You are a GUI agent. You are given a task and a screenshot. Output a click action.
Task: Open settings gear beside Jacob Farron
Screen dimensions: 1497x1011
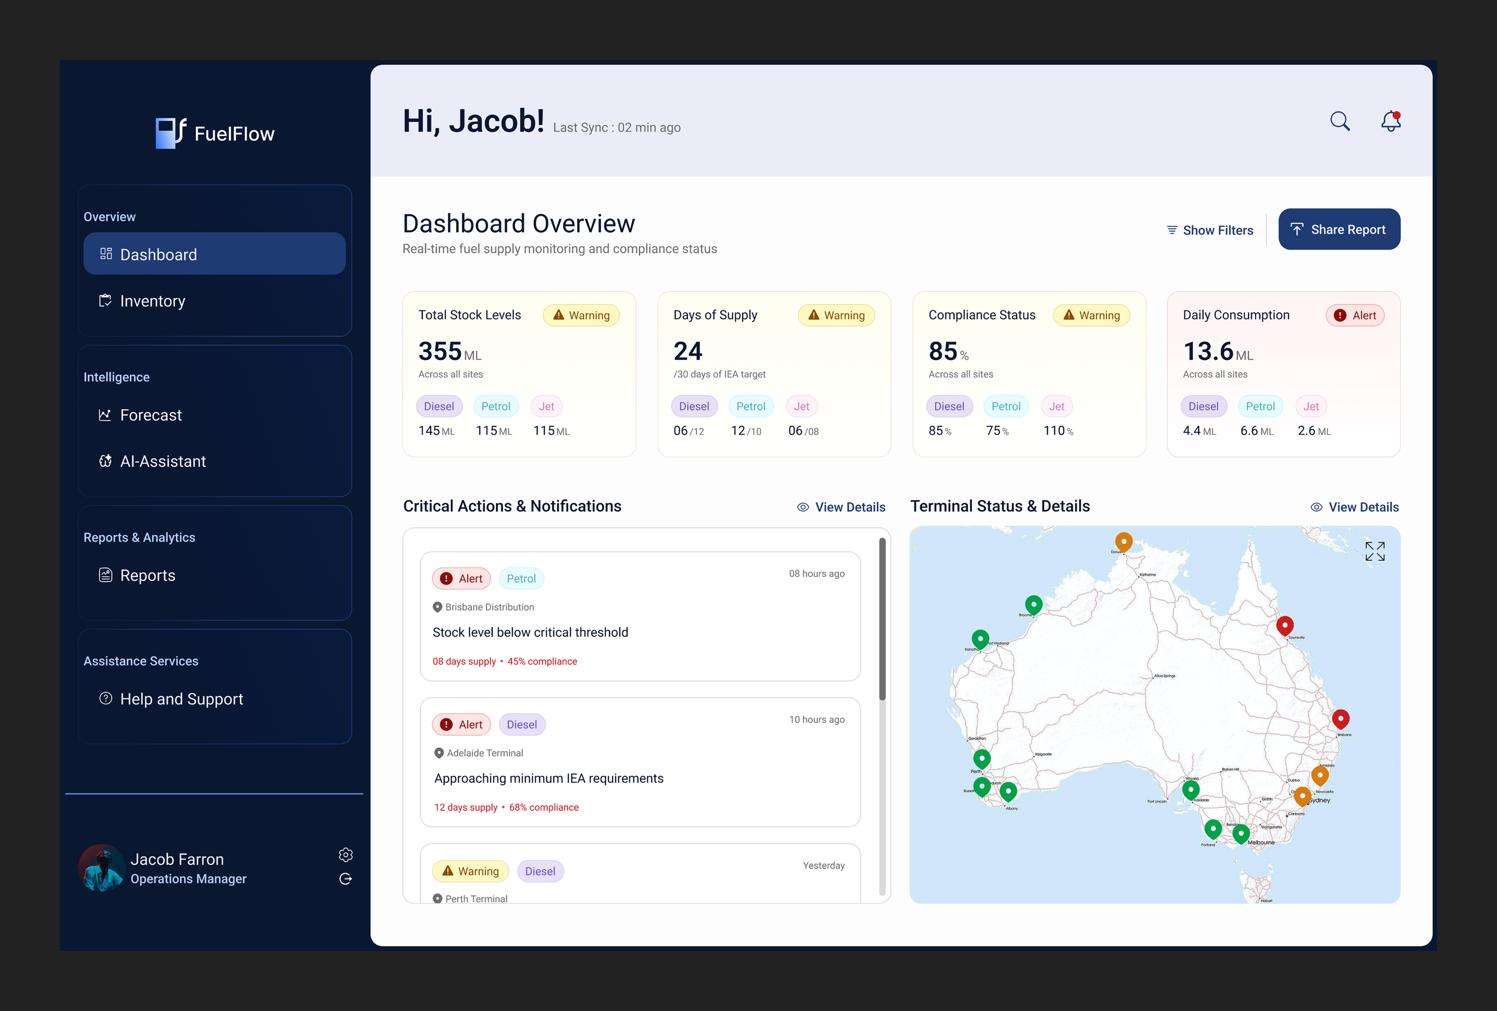click(x=346, y=855)
